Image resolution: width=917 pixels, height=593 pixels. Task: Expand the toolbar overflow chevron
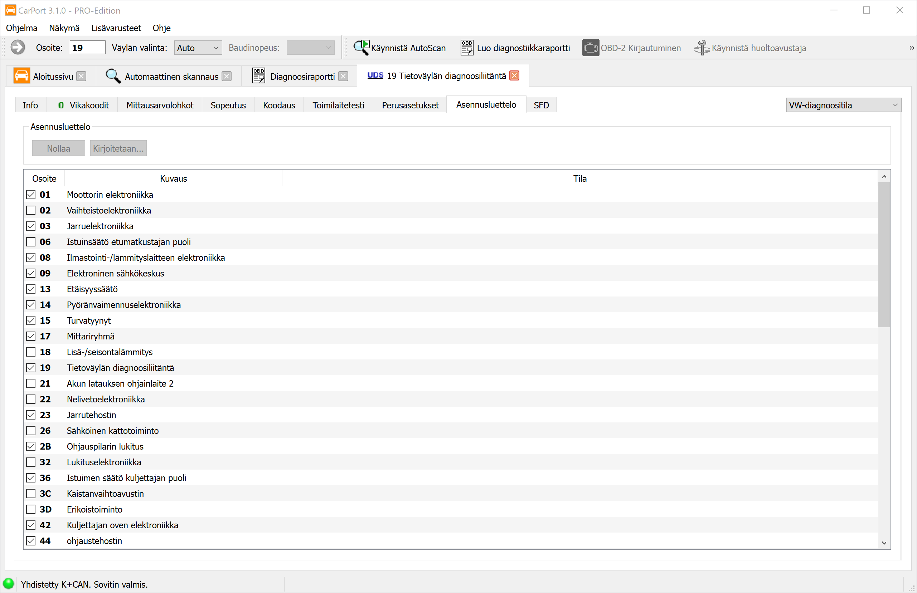coord(911,48)
